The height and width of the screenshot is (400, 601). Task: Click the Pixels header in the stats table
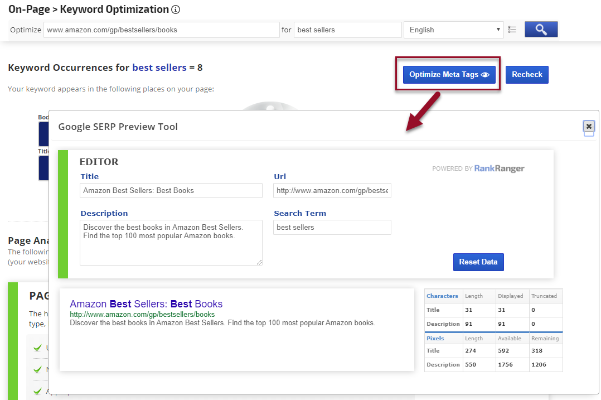tap(436, 339)
